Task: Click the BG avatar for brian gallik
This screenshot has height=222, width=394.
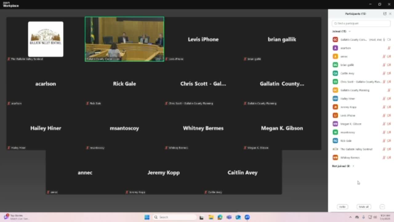Action: 335,65
